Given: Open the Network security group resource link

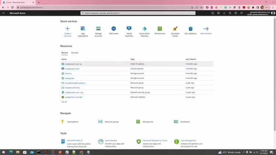Looking at the screenshot, I should (x=74, y=92).
